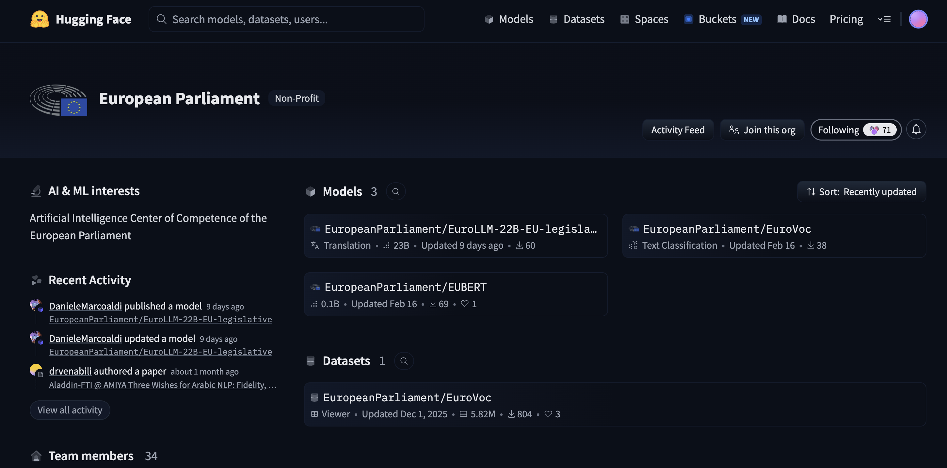Click the Models section cube icon
Image resolution: width=947 pixels, height=468 pixels.
point(311,192)
